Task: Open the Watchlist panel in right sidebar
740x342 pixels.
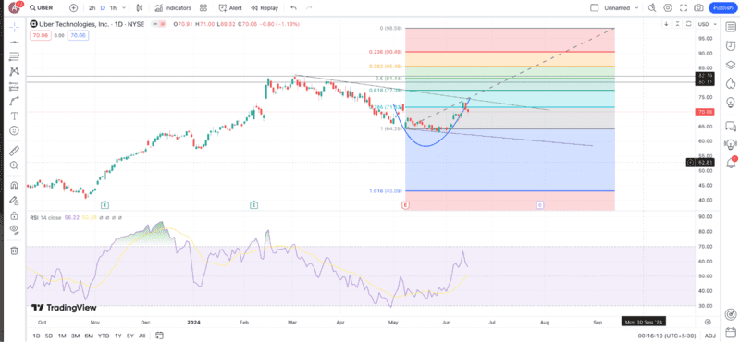Action: coord(730,27)
